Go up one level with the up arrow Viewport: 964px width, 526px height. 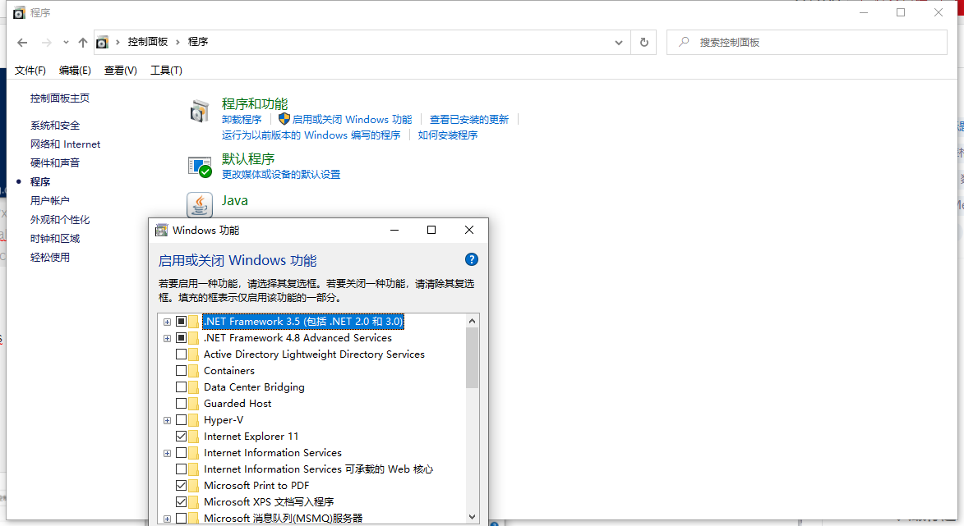pos(83,43)
